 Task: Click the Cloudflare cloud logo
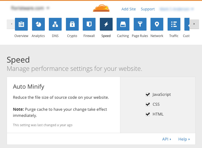tap(101, 8)
